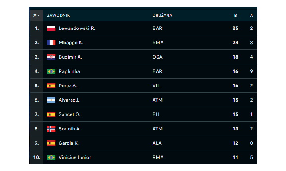This screenshot has width=286, height=171.
Task: Open Sancet O. player link
Action: click(69, 114)
